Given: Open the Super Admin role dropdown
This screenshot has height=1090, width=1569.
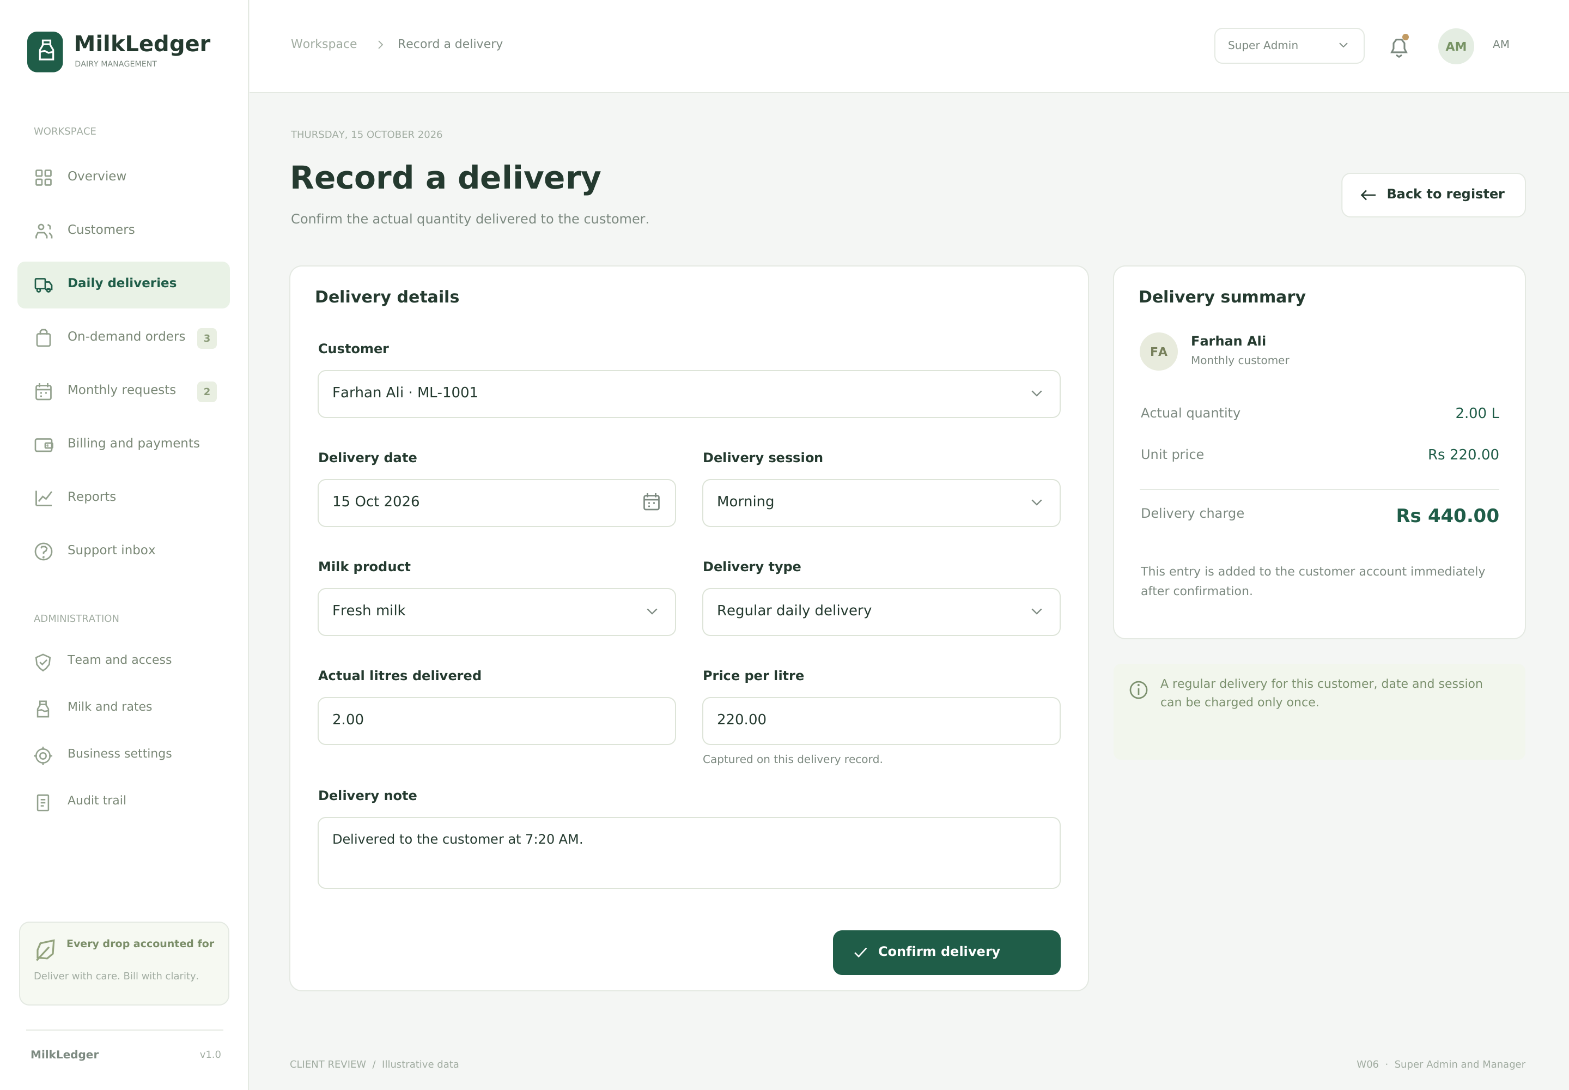Looking at the screenshot, I should [x=1289, y=46].
